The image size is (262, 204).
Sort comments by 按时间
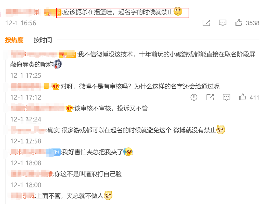[43, 40]
